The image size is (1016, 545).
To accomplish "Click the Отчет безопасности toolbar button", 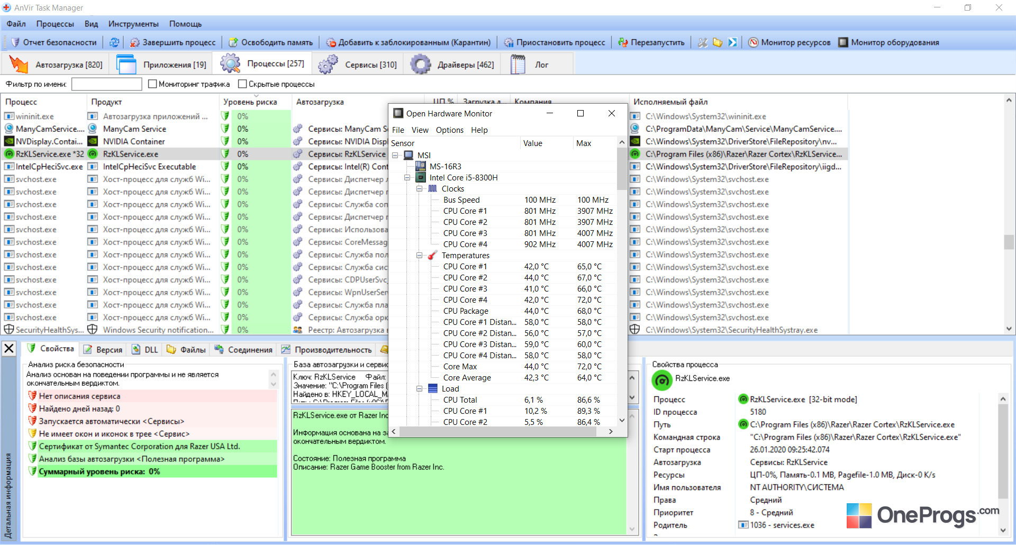I will (x=54, y=42).
